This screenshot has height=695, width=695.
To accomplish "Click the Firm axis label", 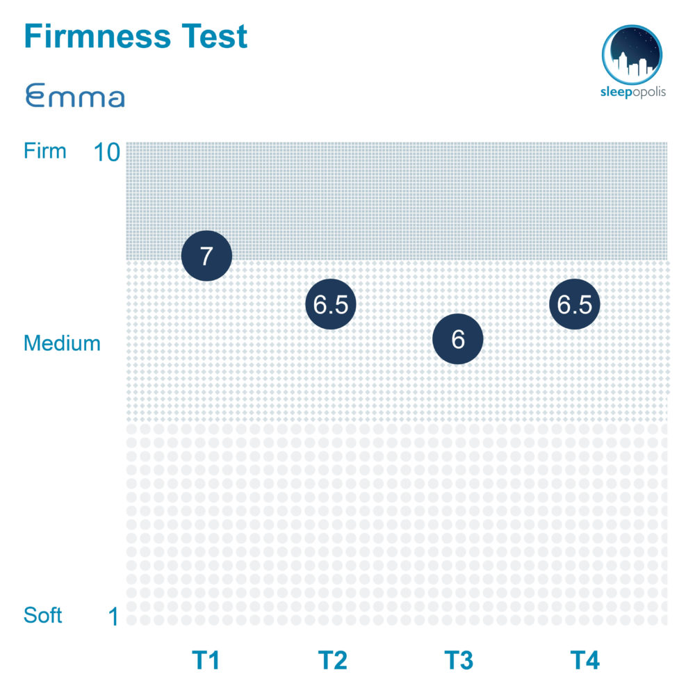I will click(x=44, y=151).
